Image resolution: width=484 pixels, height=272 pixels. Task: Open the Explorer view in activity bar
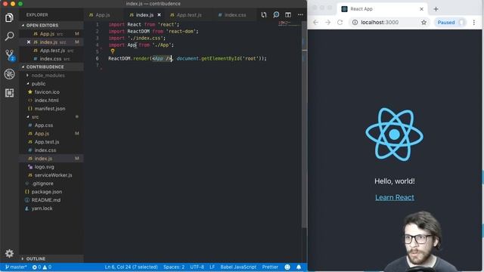(x=9, y=17)
